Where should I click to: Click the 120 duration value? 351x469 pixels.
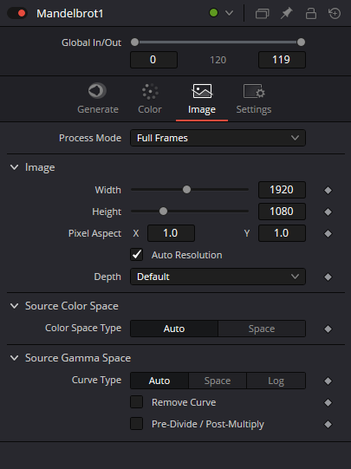218,60
